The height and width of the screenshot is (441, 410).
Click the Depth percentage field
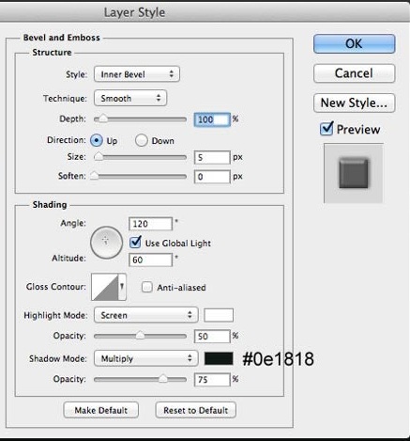point(212,119)
